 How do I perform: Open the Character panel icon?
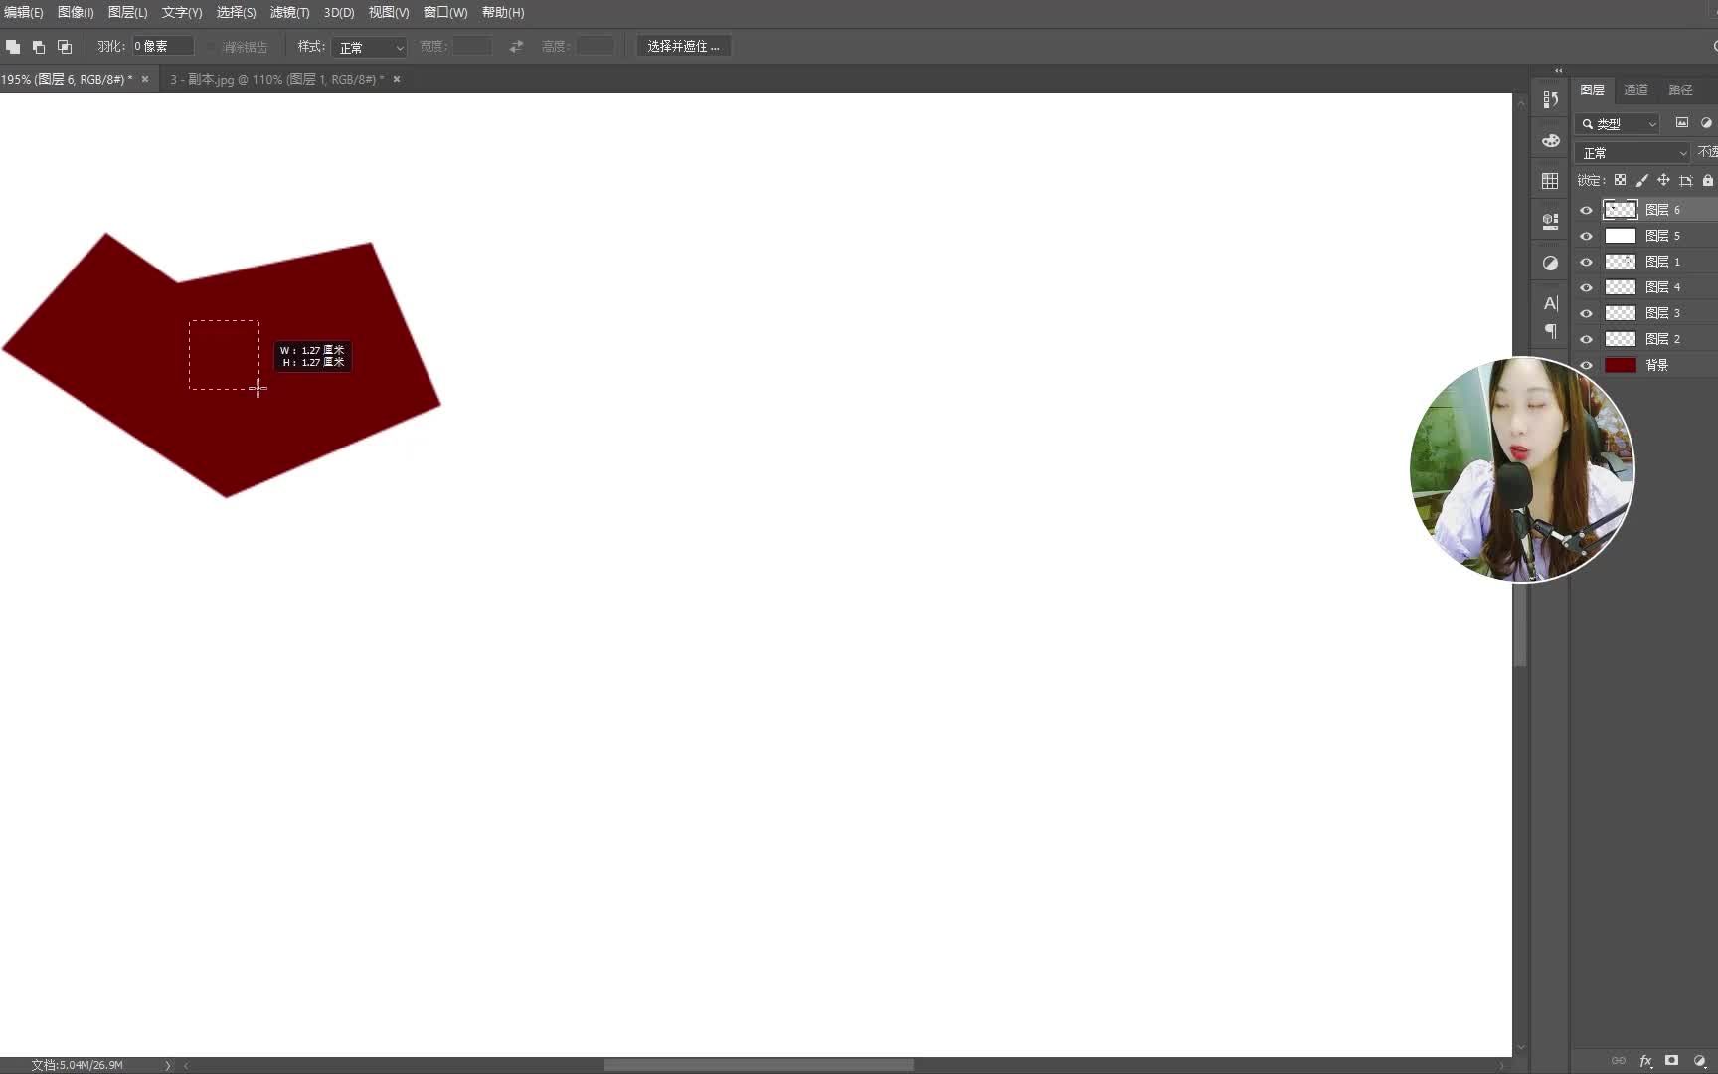pos(1550,303)
